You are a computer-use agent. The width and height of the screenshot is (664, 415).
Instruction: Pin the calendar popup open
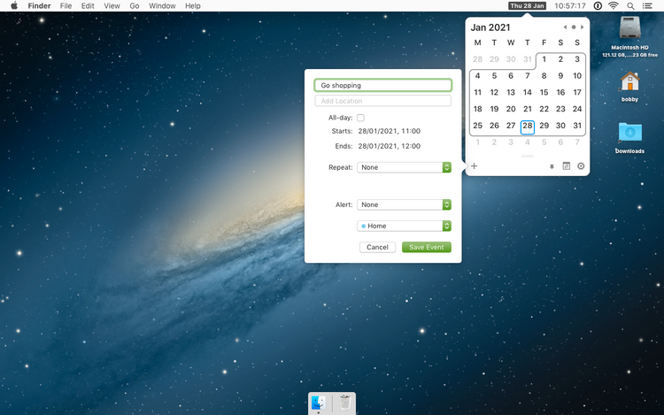pos(552,166)
